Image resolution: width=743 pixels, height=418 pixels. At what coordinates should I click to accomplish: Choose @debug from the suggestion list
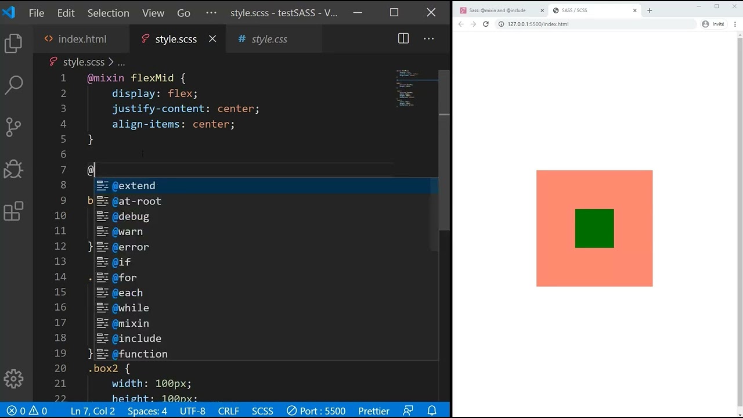[x=267, y=216]
